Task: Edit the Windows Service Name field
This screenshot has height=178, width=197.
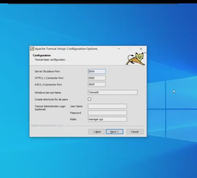Action: coord(112,92)
